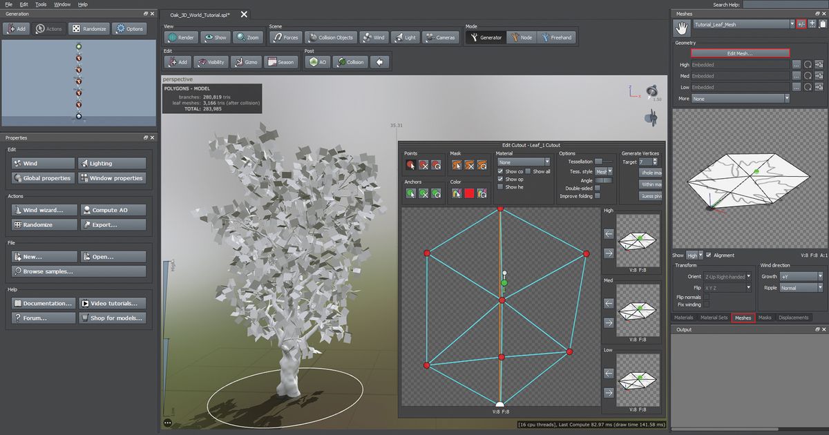Switch to the Masks tab
The width and height of the screenshot is (829, 435).
tap(768, 318)
